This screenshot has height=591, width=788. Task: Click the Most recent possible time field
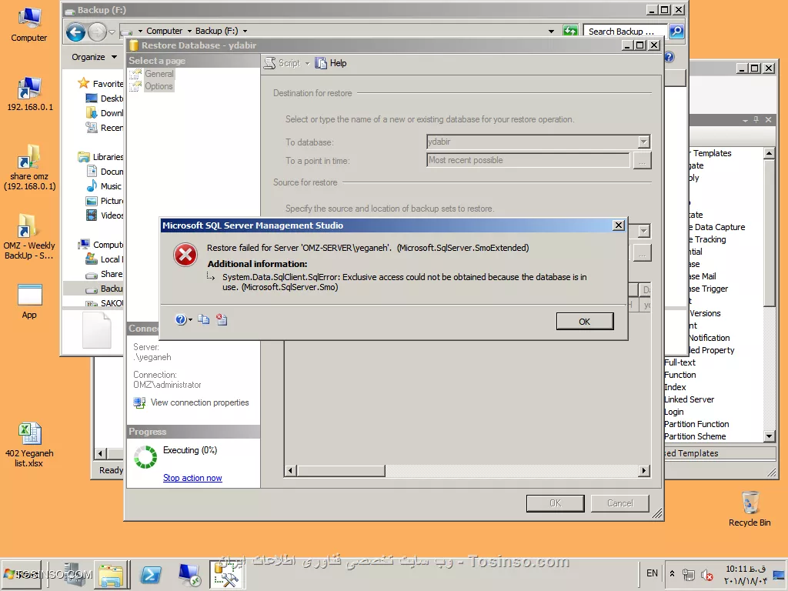point(528,160)
